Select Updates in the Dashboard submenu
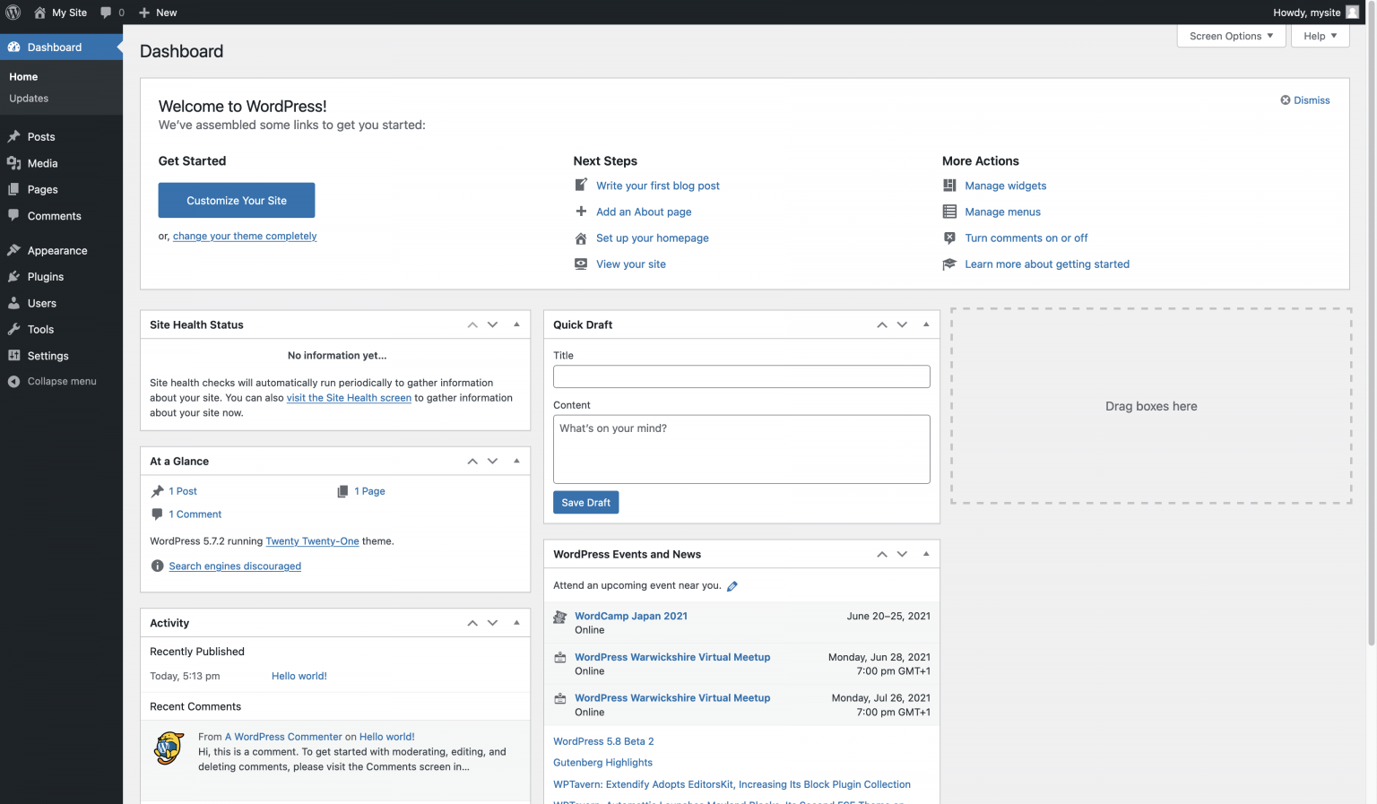The width and height of the screenshot is (1377, 804). [x=29, y=99]
